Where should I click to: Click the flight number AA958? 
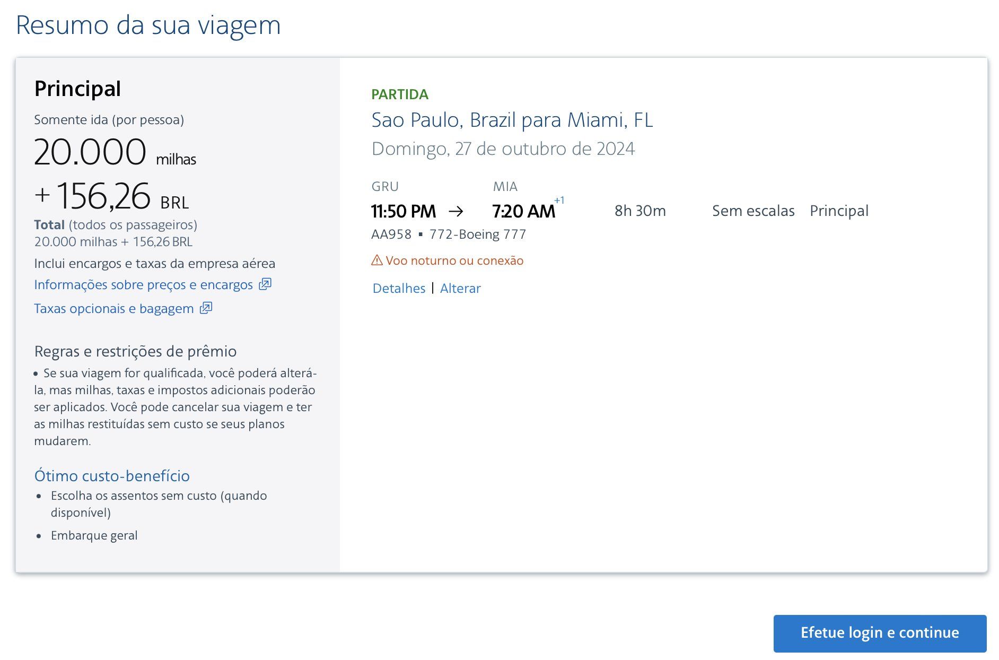391,235
